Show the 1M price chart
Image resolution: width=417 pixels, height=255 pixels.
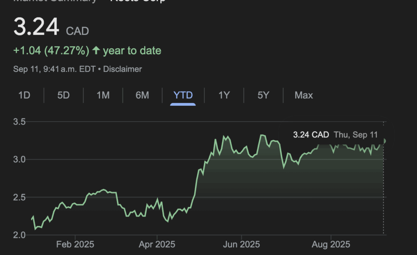pos(103,95)
